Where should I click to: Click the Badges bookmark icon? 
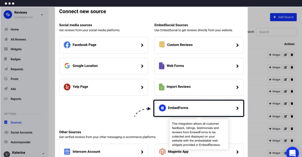tap(6, 59)
